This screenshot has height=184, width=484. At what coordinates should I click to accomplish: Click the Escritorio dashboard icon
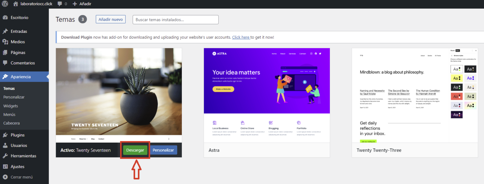tap(5, 18)
